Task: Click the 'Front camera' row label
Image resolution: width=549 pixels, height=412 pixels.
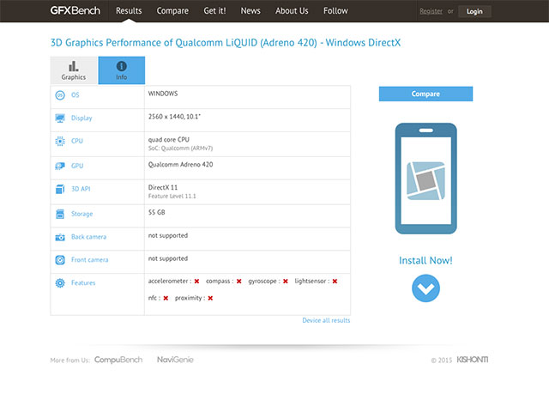Action: [89, 260]
